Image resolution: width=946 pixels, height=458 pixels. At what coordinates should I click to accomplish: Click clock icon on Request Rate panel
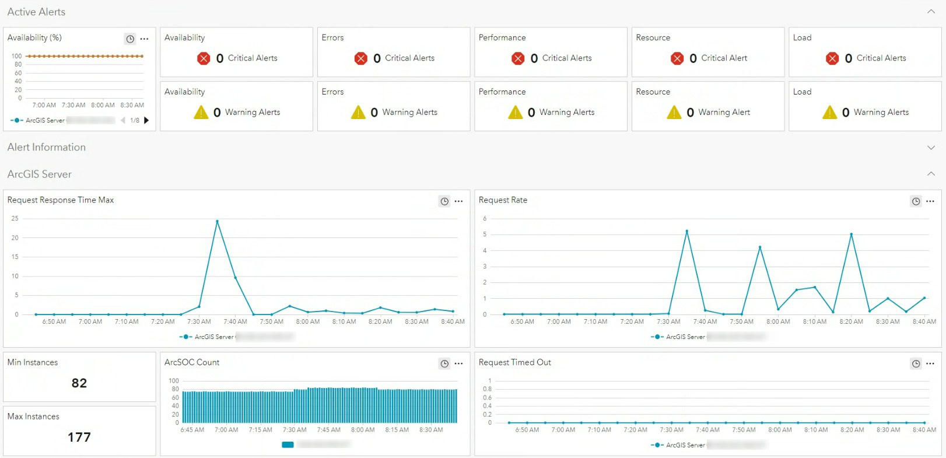tap(916, 201)
